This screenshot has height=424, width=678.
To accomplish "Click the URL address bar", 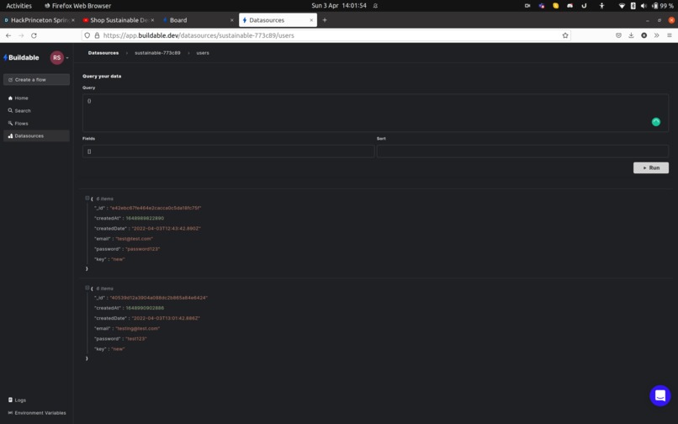I will click(x=326, y=35).
